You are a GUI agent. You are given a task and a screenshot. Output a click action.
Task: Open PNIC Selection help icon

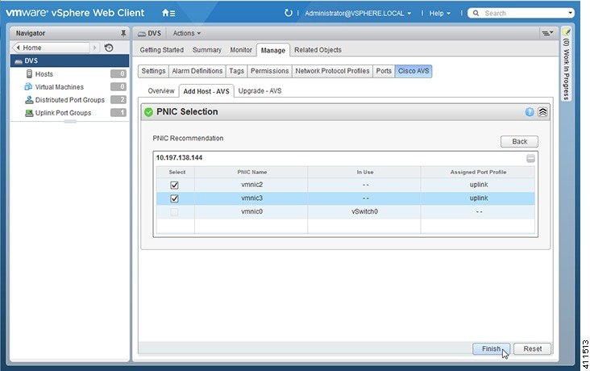coord(530,112)
